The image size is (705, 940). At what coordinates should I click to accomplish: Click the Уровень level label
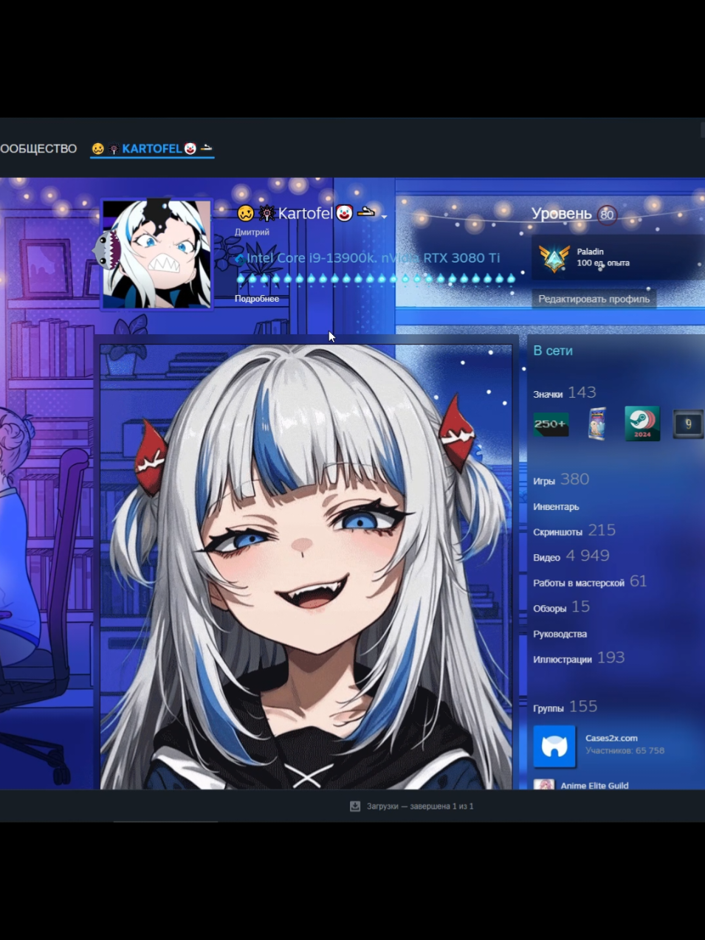(x=561, y=214)
